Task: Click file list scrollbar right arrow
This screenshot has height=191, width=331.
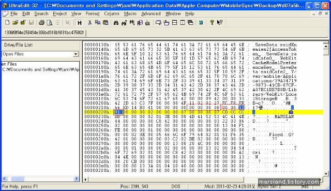Action: pyautogui.click(x=76, y=179)
